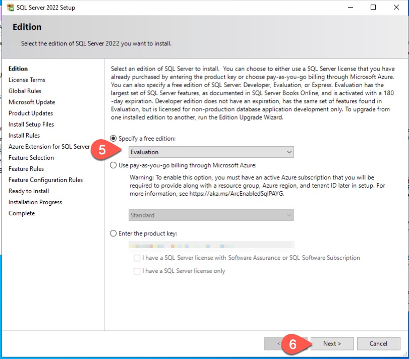Minimize the SQL Server 2022 Setup window
The width and height of the screenshot is (409, 359).
(350, 8)
